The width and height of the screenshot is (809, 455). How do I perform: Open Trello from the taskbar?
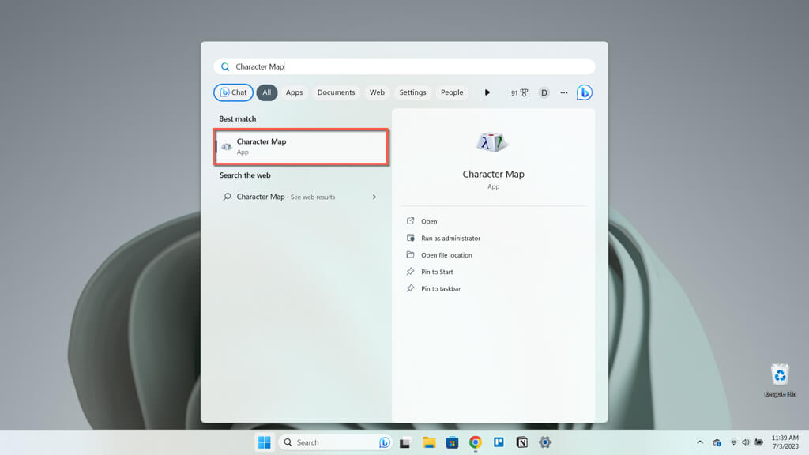click(x=499, y=442)
